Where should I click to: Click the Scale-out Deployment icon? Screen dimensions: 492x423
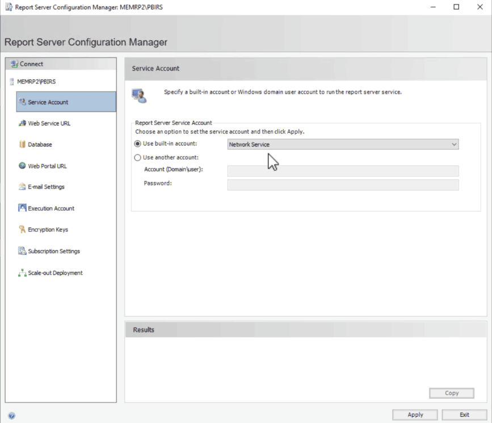pyautogui.click(x=22, y=273)
